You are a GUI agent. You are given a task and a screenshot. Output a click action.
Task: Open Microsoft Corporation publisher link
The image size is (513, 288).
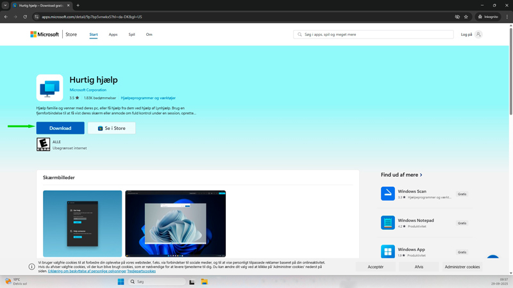pyautogui.click(x=88, y=90)
